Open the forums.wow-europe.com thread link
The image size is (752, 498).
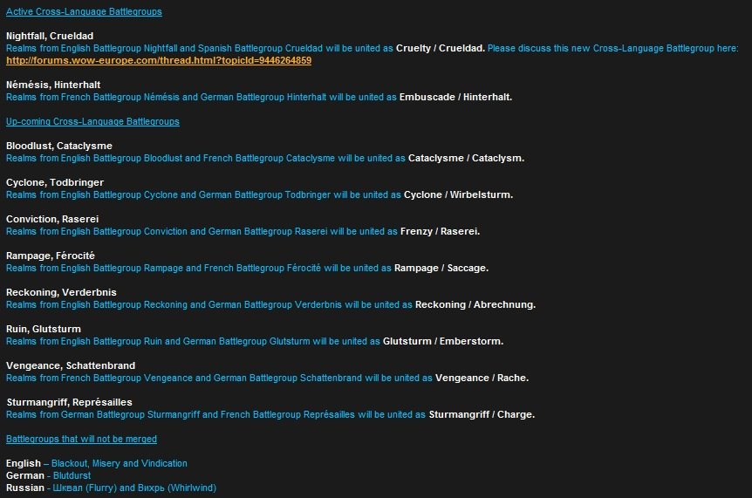click(159, 60)
